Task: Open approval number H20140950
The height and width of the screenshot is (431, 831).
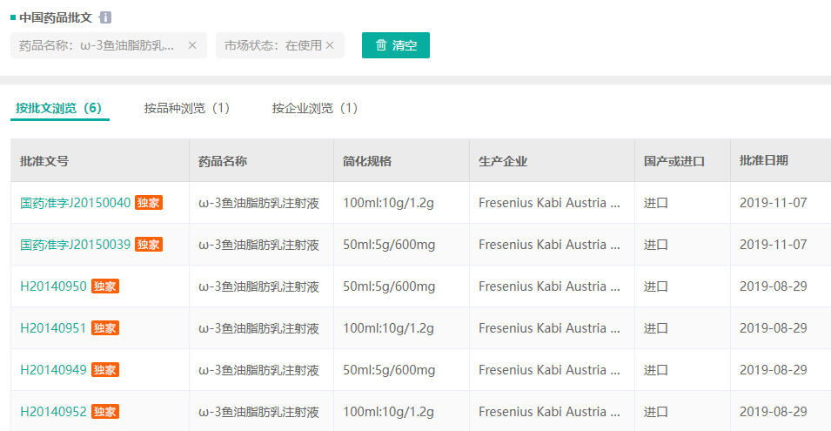Action: click(x=54, y=286)
